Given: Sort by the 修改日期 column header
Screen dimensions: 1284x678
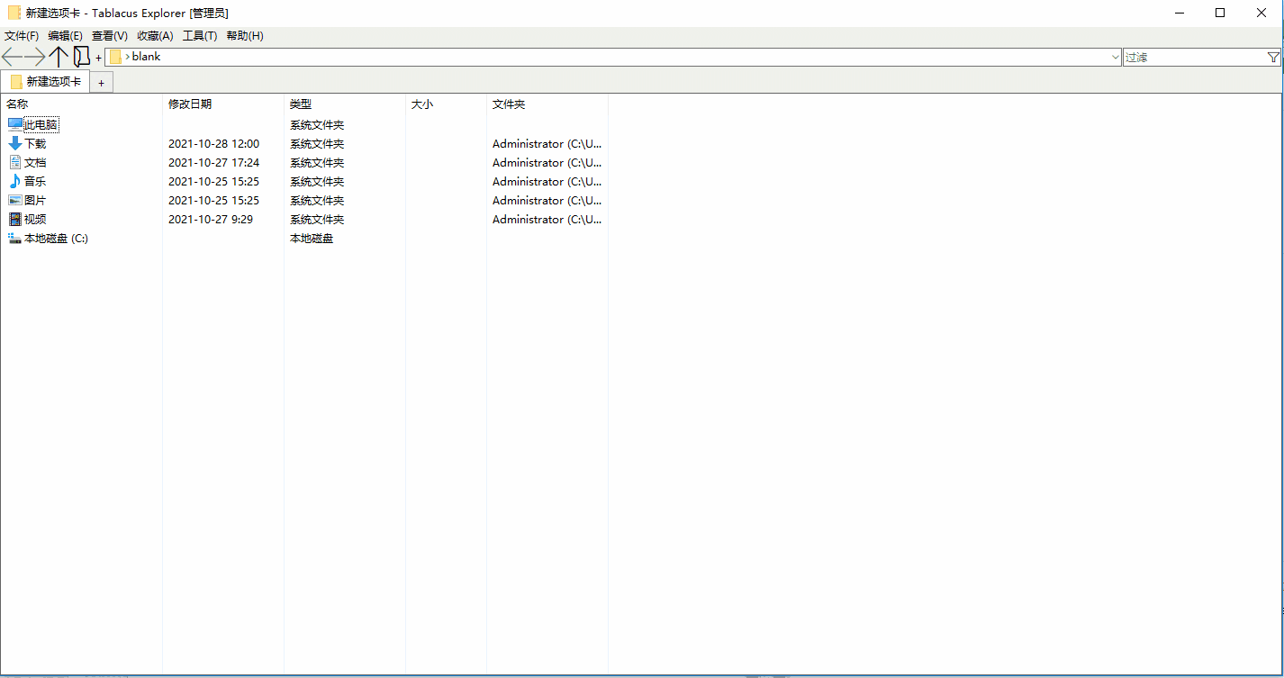Looking at the screenshot, I should coord(191,104).
